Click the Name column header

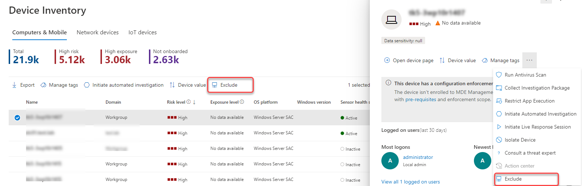[32, 102]
